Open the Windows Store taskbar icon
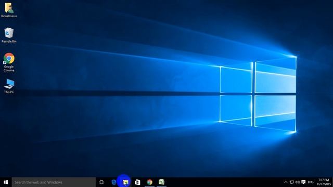The image size is (333, 187). coord(137,182)
